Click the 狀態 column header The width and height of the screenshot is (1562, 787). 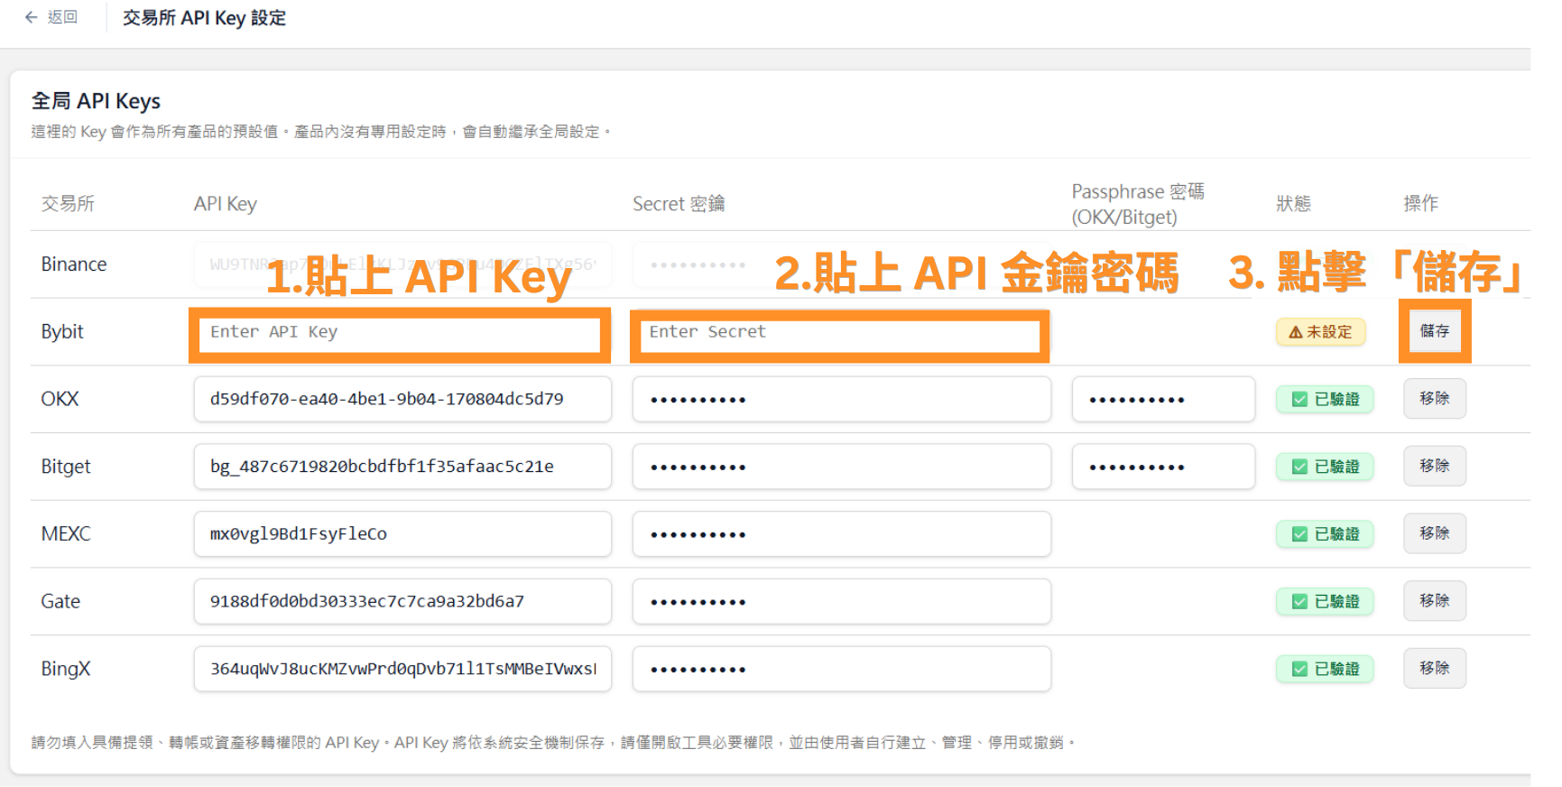pyautogui.click(x=1293, y=204)
